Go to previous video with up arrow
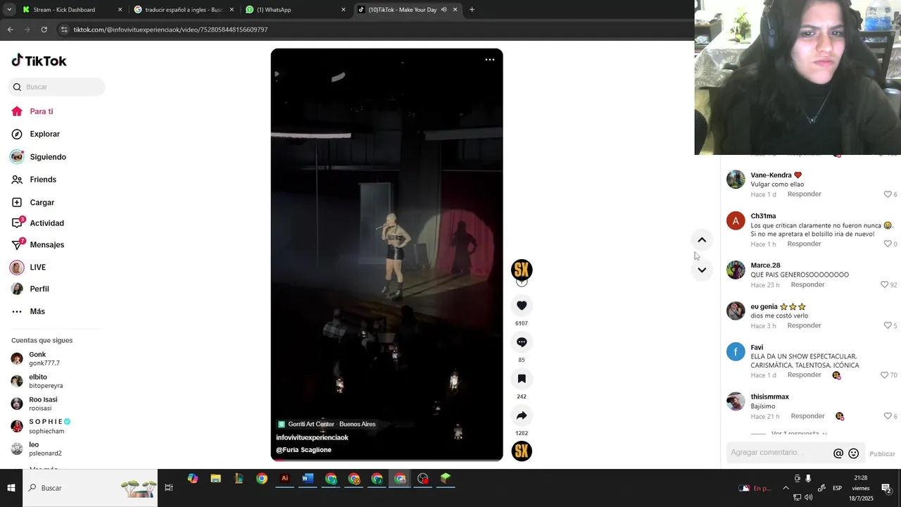Viewport: 901px width, 507px height. [x=702, y=240]
